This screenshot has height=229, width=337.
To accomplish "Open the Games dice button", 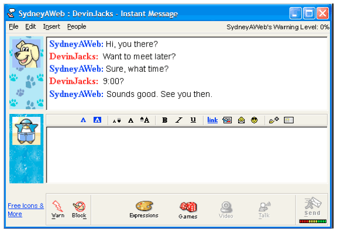I will 188,210.
